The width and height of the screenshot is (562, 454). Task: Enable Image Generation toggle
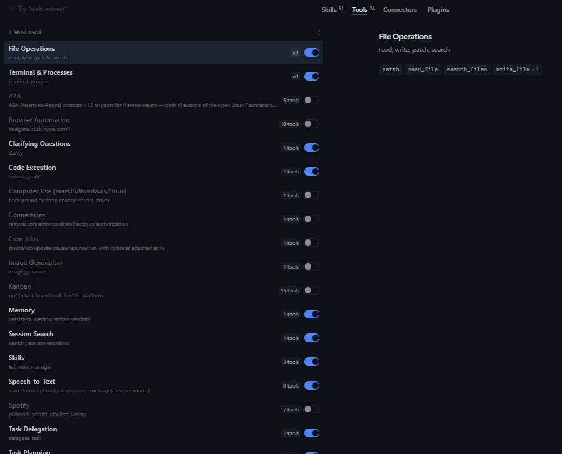point(311,266)
